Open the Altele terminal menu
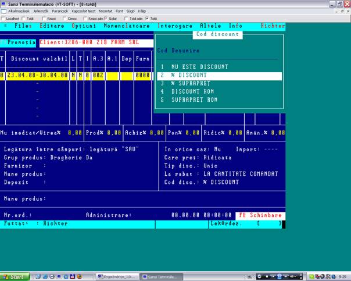This screenshot has height=281, width=351. 210,26
